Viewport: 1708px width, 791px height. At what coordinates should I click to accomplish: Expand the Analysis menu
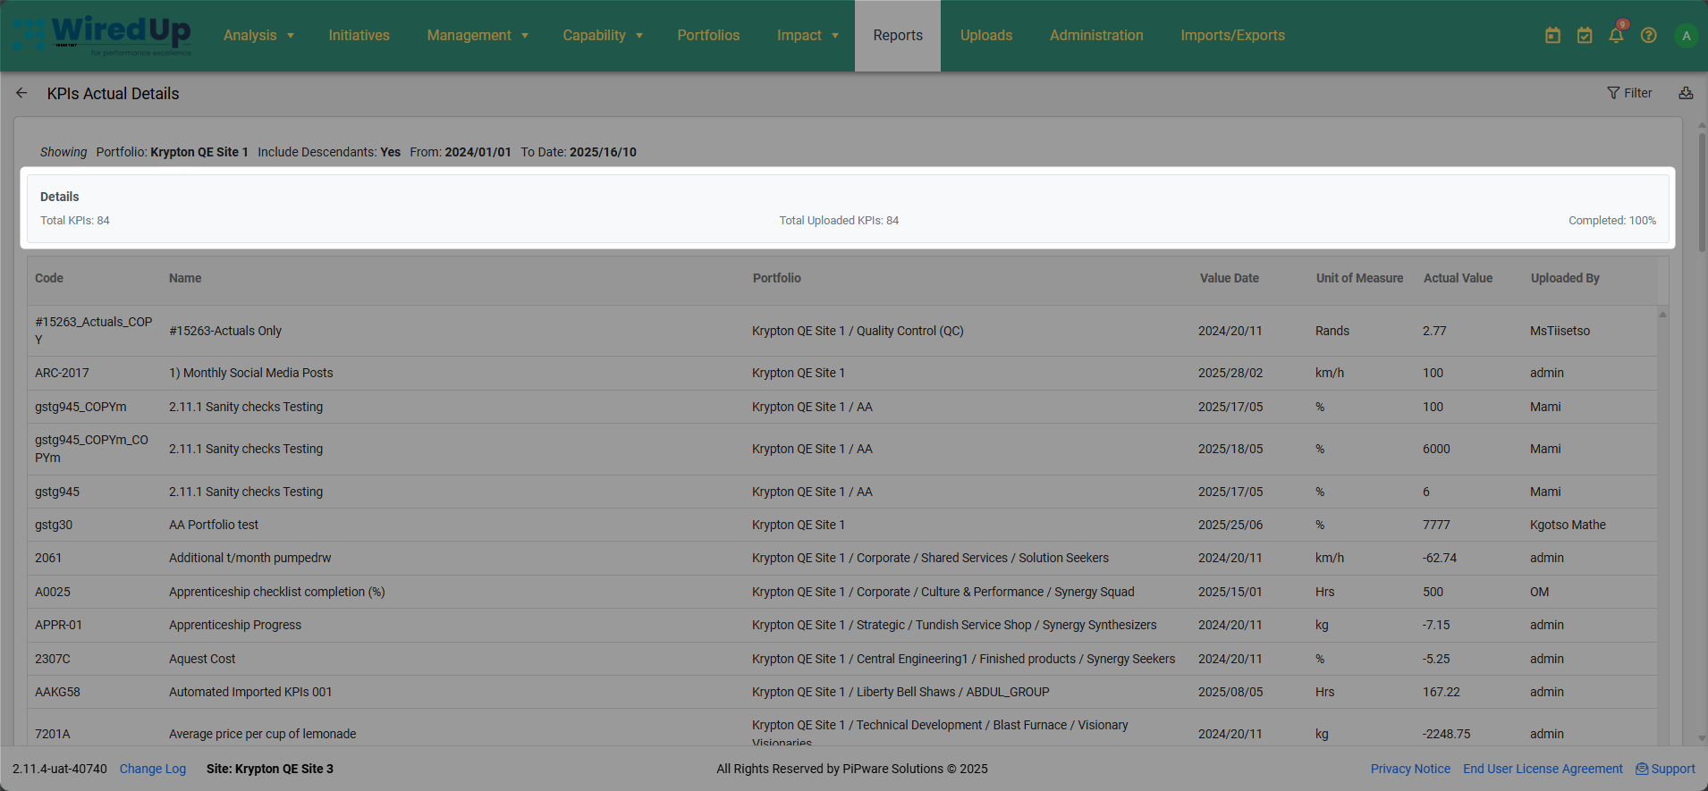(x=258, y=36)
